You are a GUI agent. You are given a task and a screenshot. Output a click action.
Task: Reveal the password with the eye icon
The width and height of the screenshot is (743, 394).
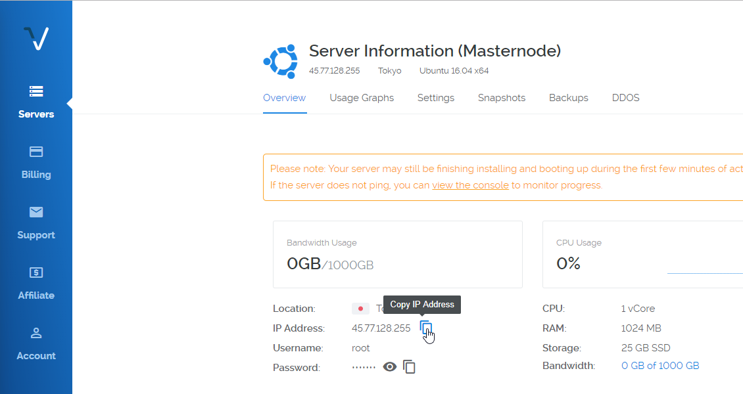click(x=390, y=367)
